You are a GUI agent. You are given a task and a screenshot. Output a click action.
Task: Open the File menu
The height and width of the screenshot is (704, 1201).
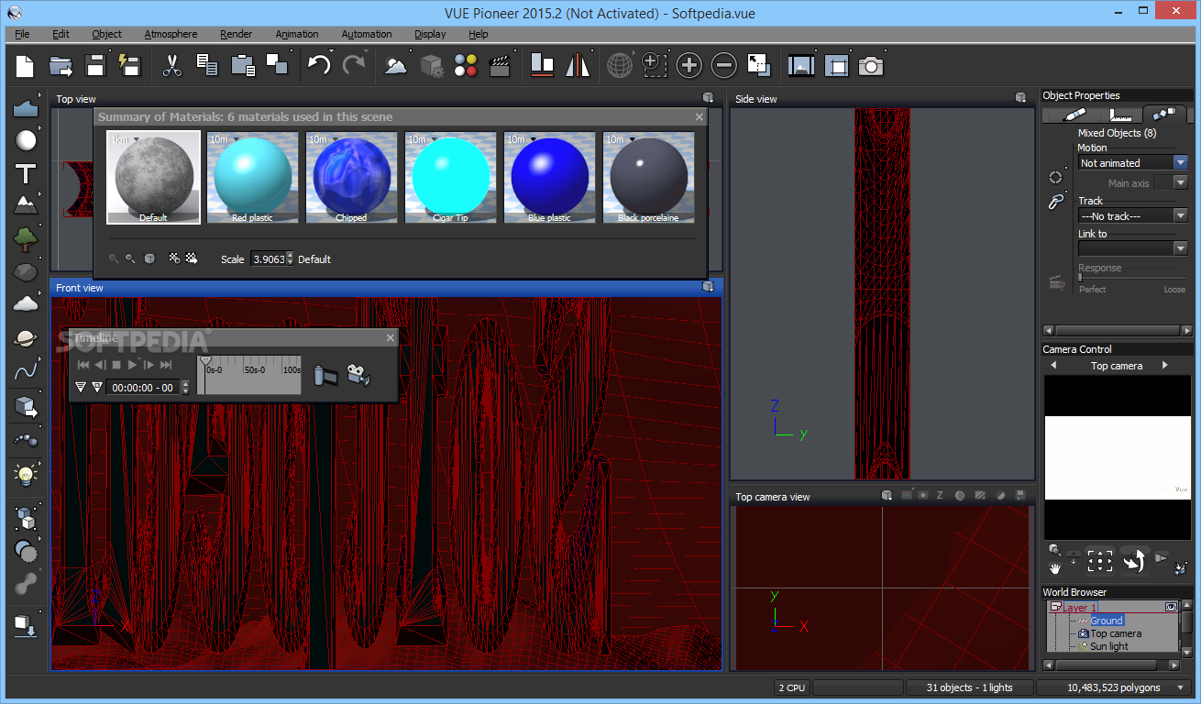(22, 34)
